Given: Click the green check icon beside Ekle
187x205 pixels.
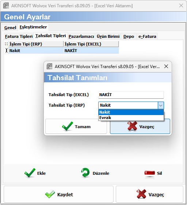Looking at the screenshot, I should [30, 173].
